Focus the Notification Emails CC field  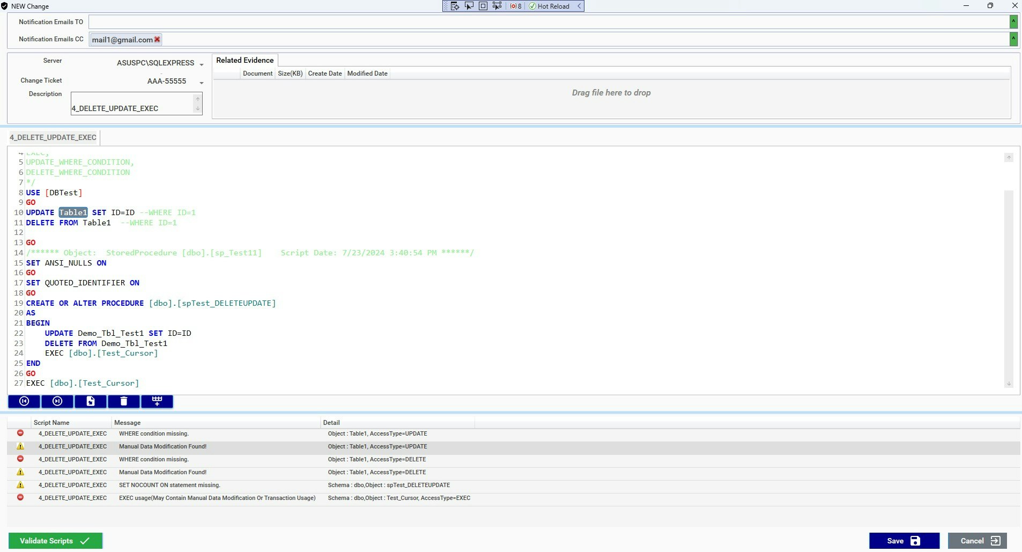coord(549,39)
